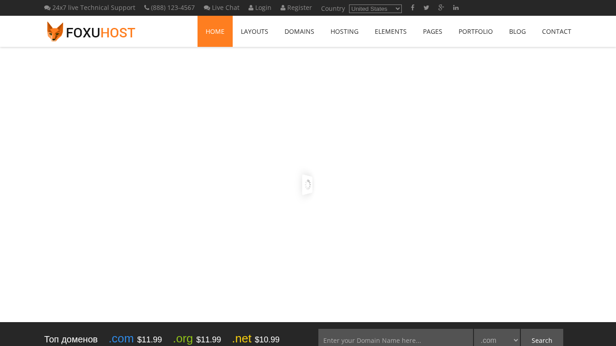Click the .com $11.99 domain price
The width and height of the screenshot is (616, 346).
coord(135,339)
